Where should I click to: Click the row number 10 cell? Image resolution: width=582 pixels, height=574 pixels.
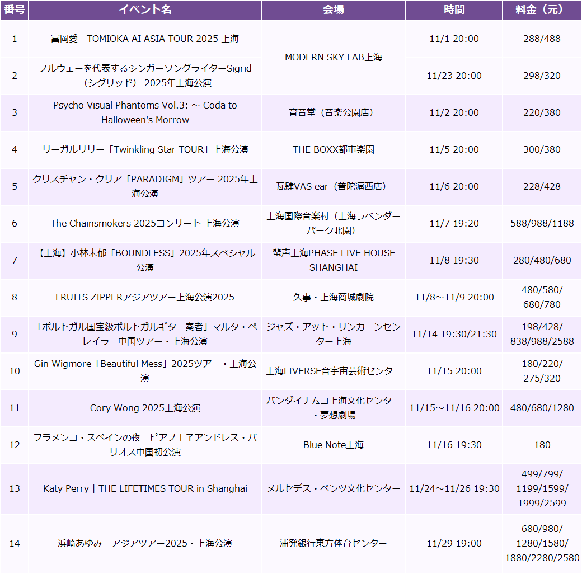click(14, 371)
